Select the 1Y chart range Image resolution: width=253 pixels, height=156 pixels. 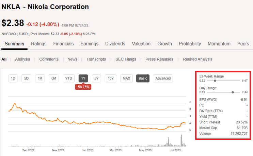(83, 79)
